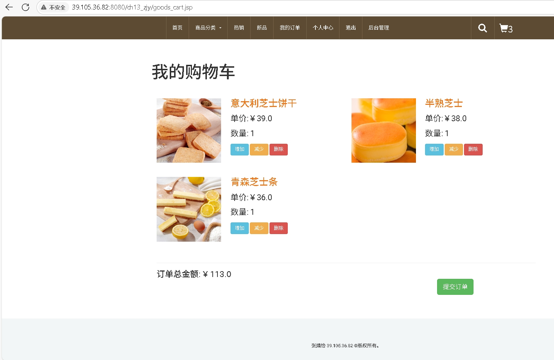Click the 青森芝士条 product image
The width and height of the screenshot is (554, 360).
pyautogui.click(x=189, y=209)
